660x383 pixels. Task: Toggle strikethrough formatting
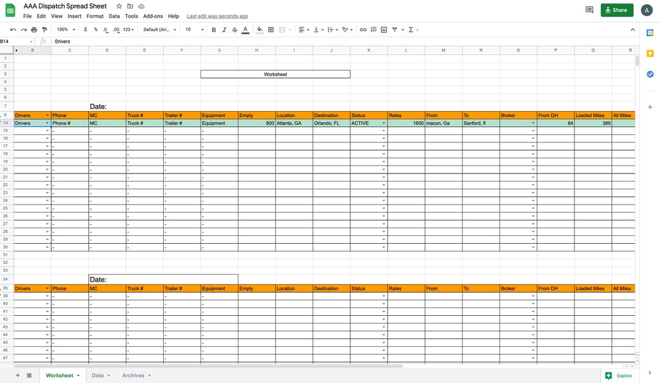click(x=235, y=29)
